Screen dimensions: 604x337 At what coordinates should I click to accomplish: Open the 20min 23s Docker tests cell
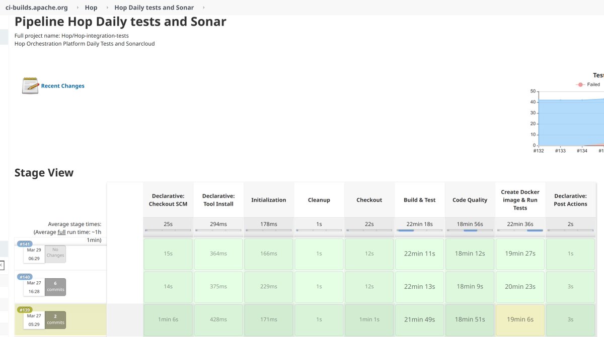520,286
